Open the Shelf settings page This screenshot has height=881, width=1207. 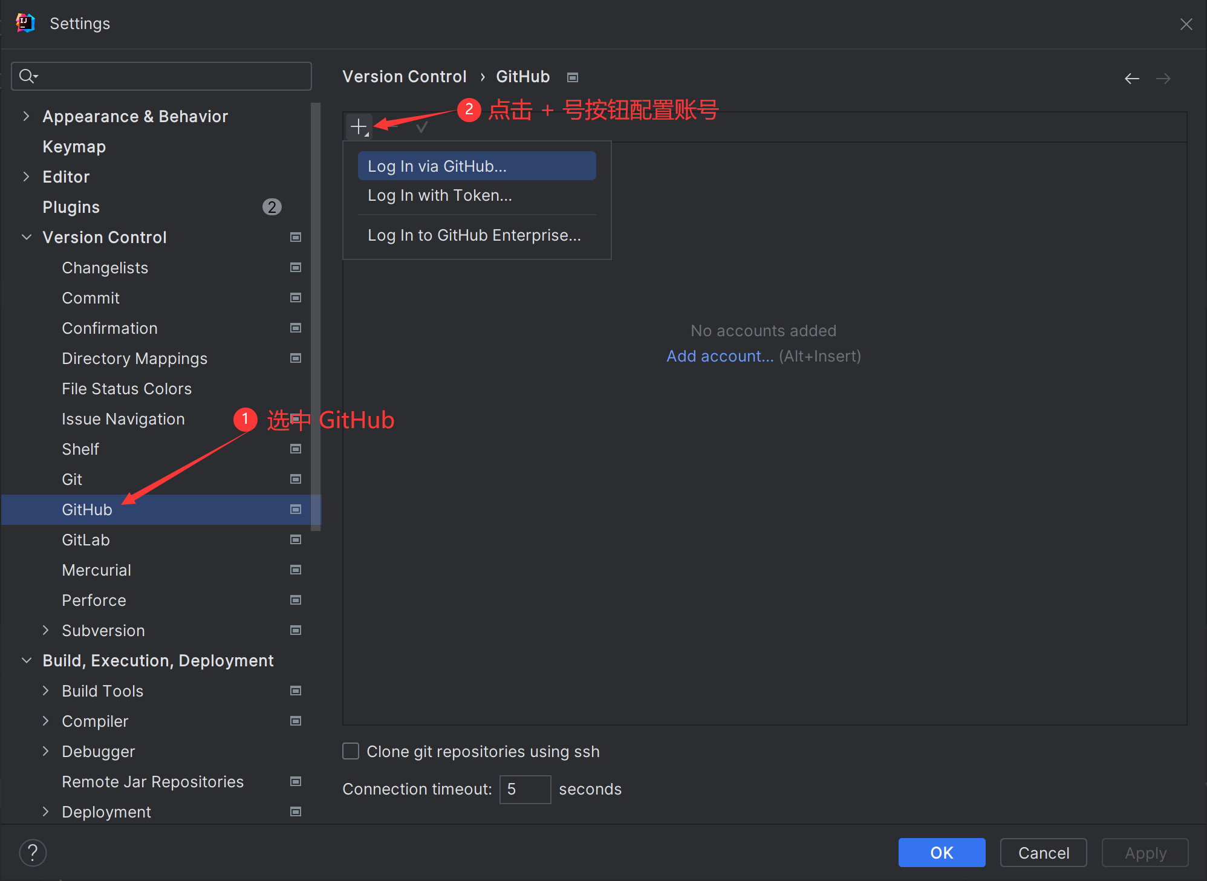pos(80,449)
